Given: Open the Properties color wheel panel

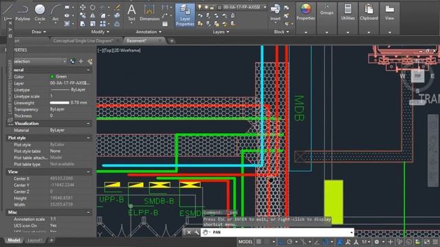Looking at the screenshot, I should pos(305,12).
